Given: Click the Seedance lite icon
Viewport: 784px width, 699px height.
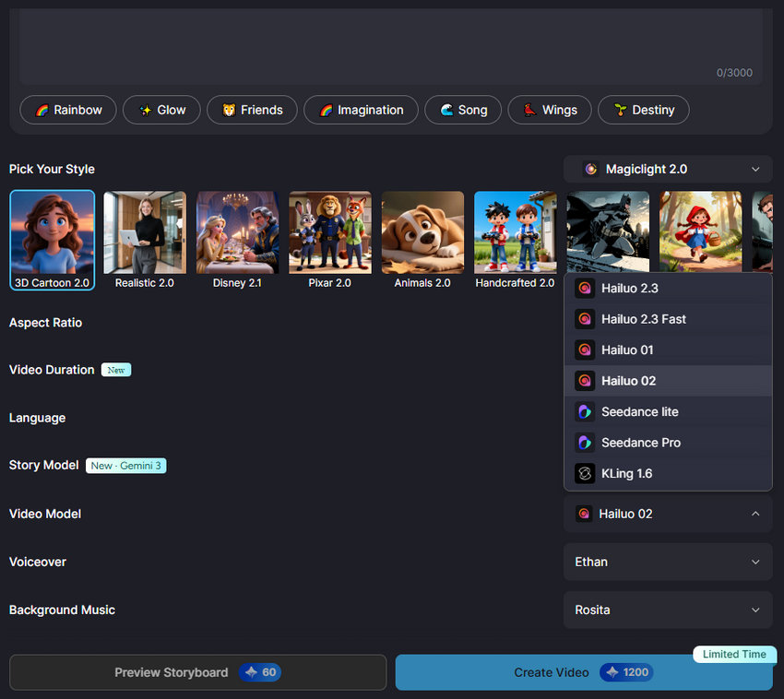Looking at the screenshot, I should point(585,411).
